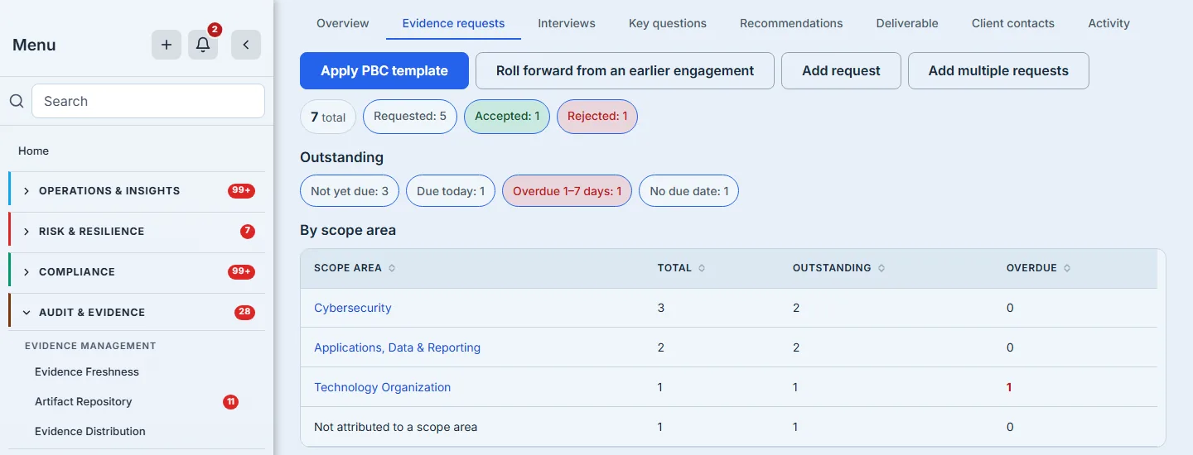Screen dimensions: 1193x455
Task: Open the Overview tab
Action: (x=343, y=23)
